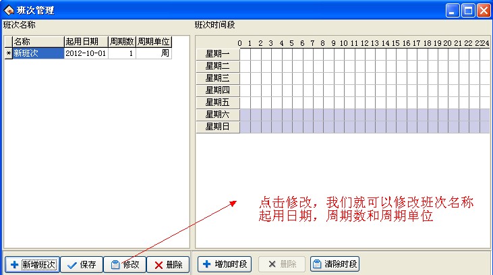
Task: Select the 星期四 row header
Action: click(218, 90)
